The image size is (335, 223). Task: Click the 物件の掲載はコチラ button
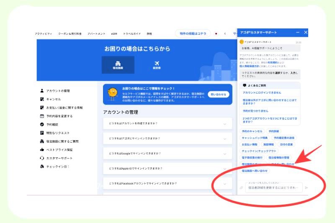click(193, 33)
